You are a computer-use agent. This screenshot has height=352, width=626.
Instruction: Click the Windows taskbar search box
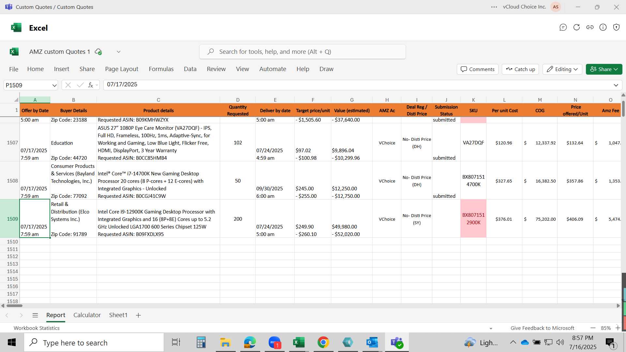click(94, 343)
